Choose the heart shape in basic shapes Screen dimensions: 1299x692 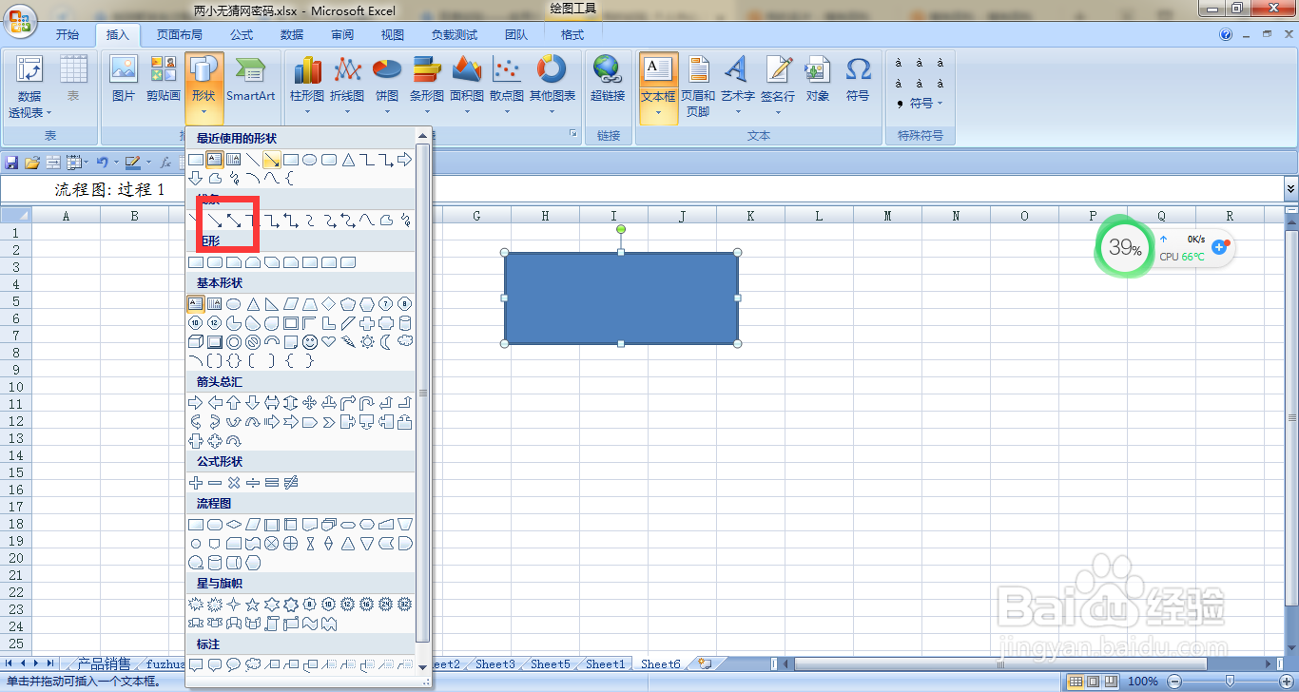point(329,342)
